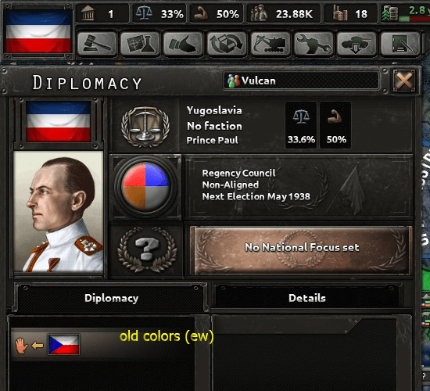Switch to the Diplomacy tab
This screenshot has height=391, width=430.
click(111, 298)
